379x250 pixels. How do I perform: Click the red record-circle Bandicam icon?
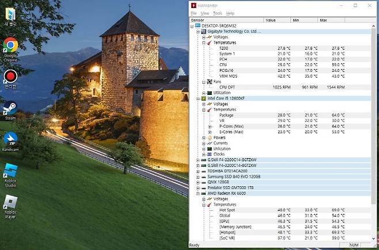(10, 76)
